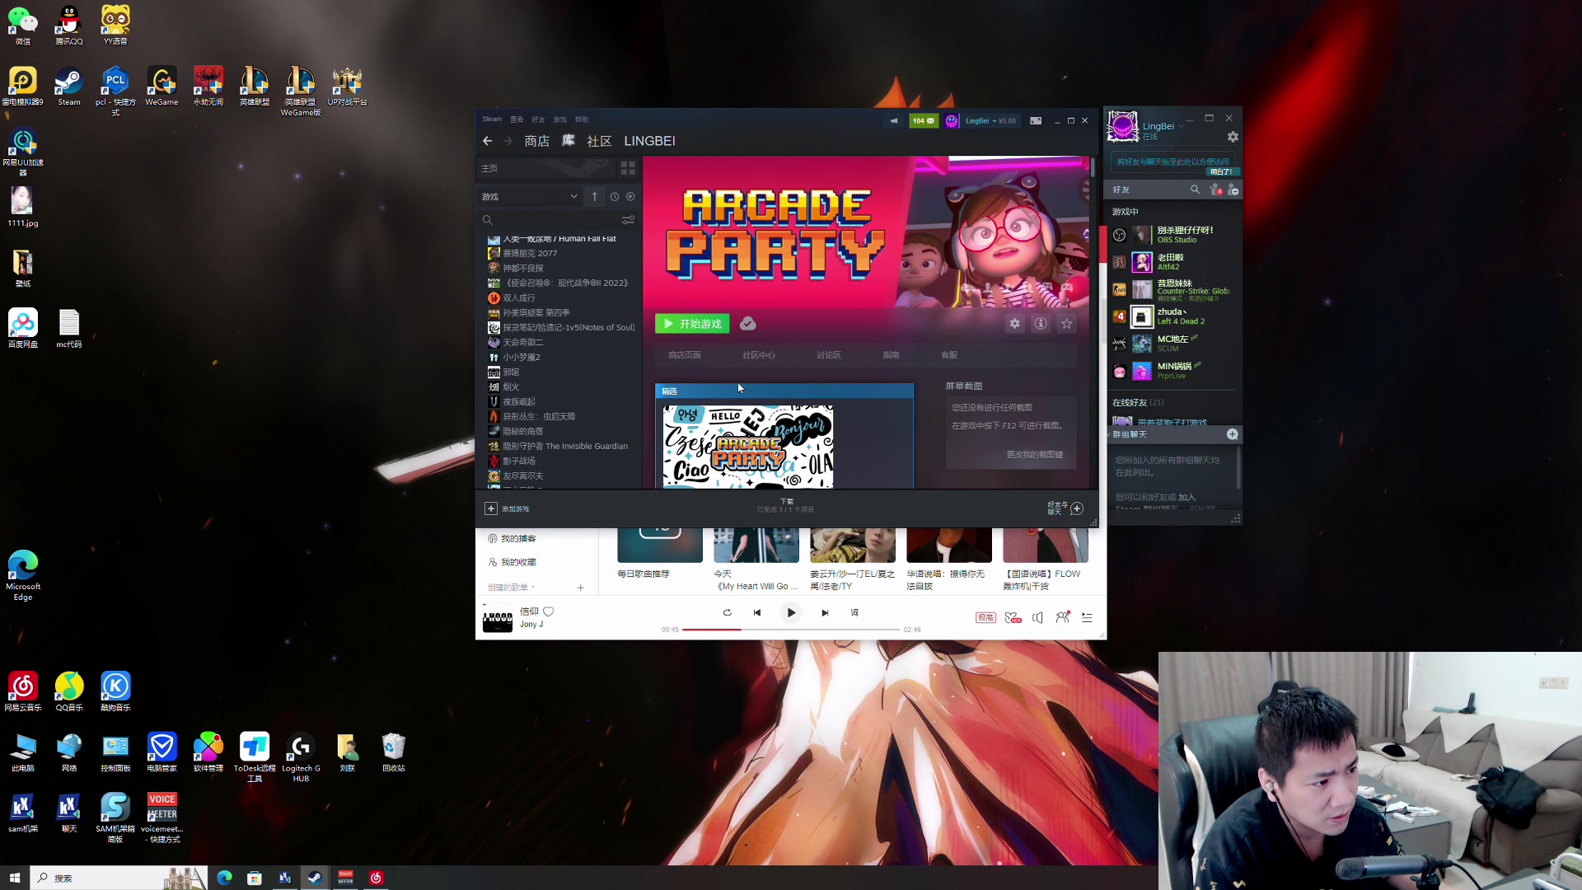Image resolution: width=1582 pixels, height=890 pixels.
Task: Switch to the 社区 tab
Action: pyautogui.click(x=599, y=141)
